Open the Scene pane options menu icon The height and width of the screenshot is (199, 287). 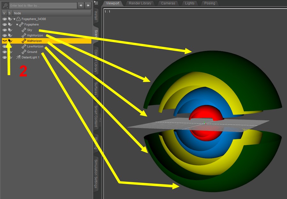tap(96, 3)
